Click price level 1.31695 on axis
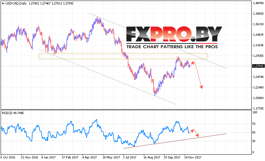 258,45
